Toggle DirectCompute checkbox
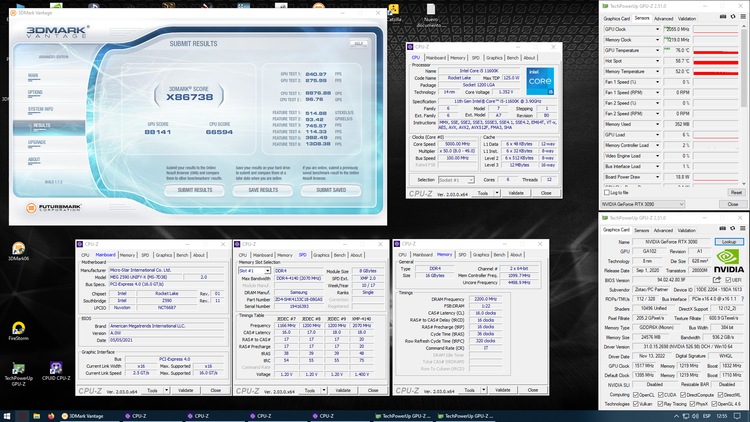Screen dimensions: 750x422 coord(683,395)
